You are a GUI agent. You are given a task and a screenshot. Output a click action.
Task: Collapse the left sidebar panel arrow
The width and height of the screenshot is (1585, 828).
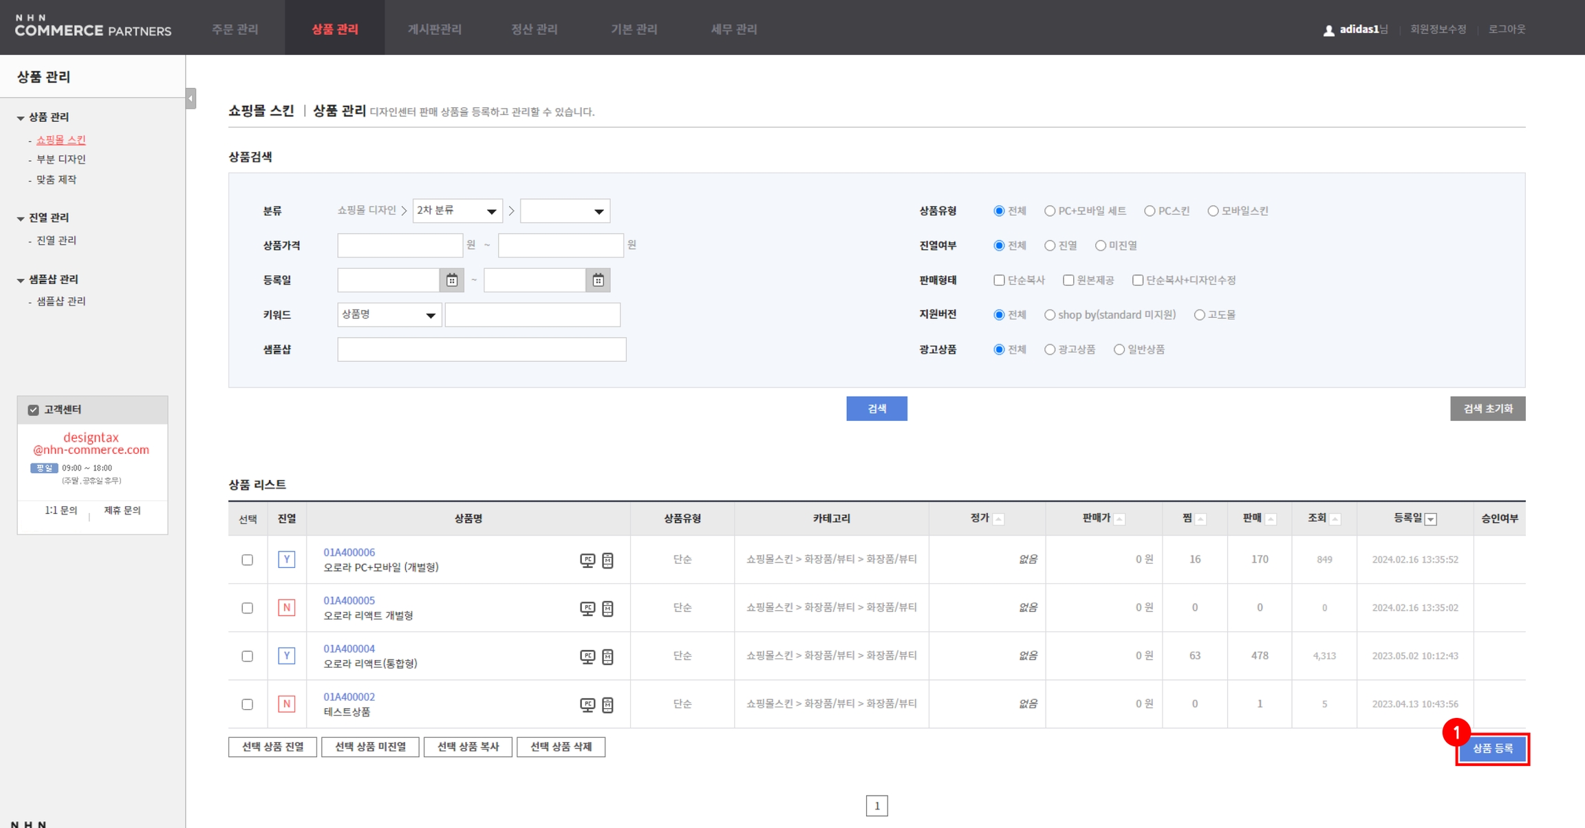pos(191,98)
